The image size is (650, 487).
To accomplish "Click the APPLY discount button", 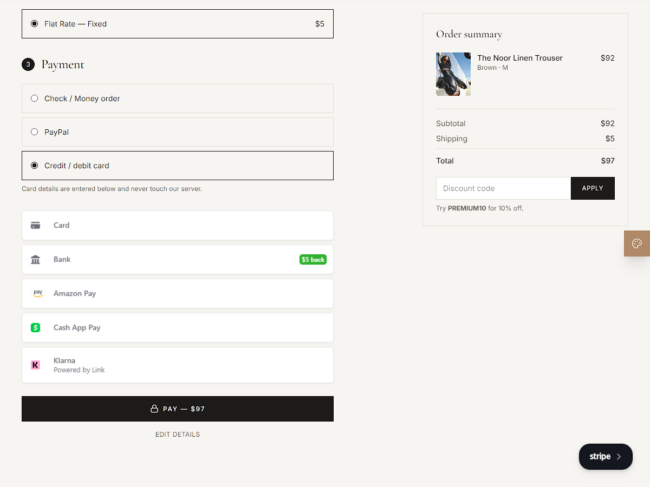I will [593, 188].
